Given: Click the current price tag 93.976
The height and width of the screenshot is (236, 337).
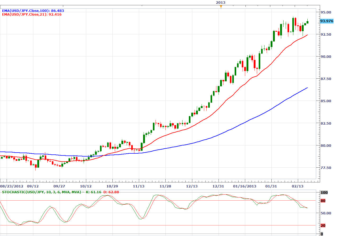Looking at the screenshot, I should coord(327,21).
